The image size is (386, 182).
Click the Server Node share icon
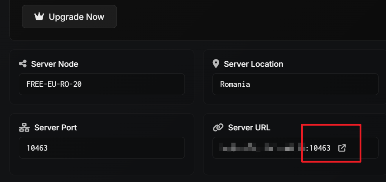(23, 64)
